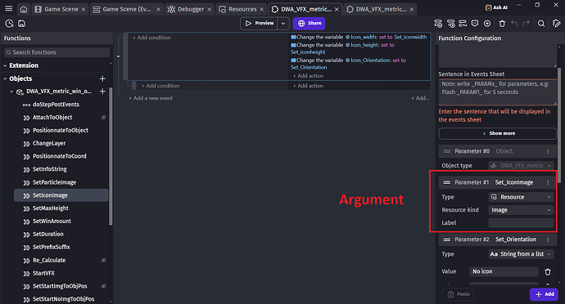565x304 pixels.
Task: Redo the last change
Action: [x=526, y=24]
